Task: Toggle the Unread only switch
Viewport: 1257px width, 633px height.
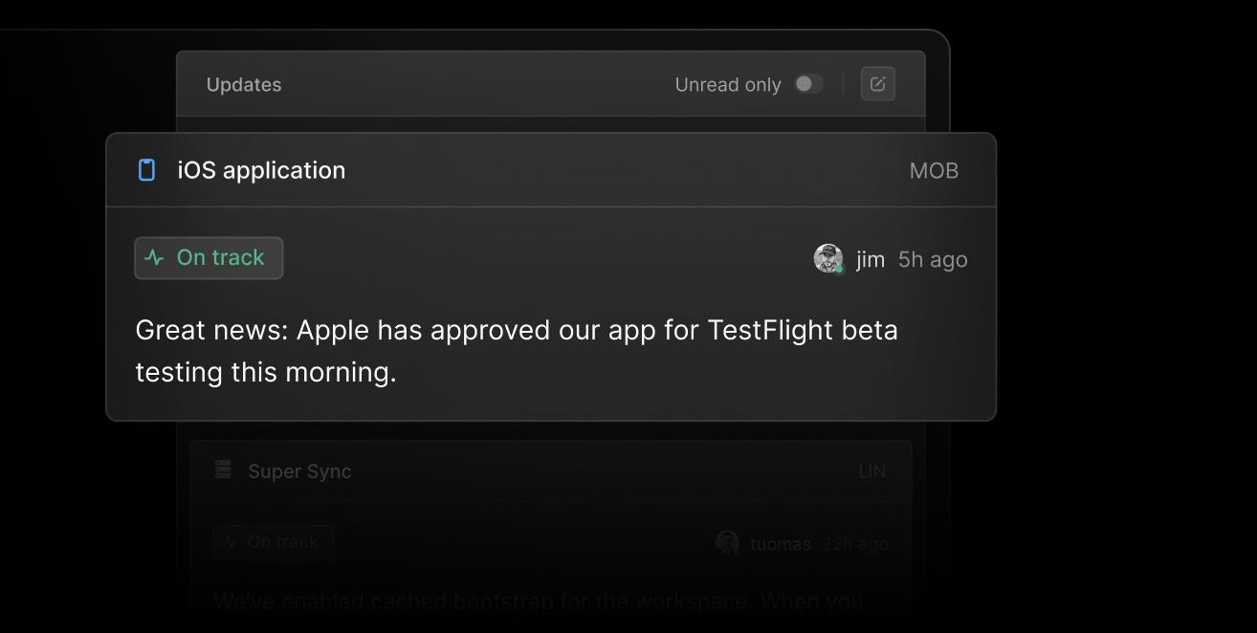Action: [808, 84]
